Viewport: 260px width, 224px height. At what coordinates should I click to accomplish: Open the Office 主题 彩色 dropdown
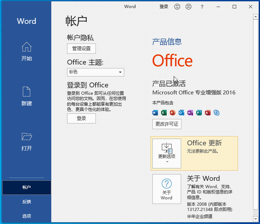95,72
